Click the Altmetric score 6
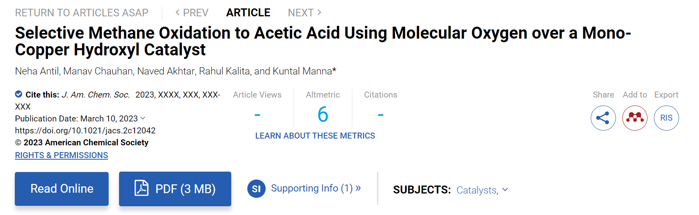The image size is (699, 215). point(323,115)
